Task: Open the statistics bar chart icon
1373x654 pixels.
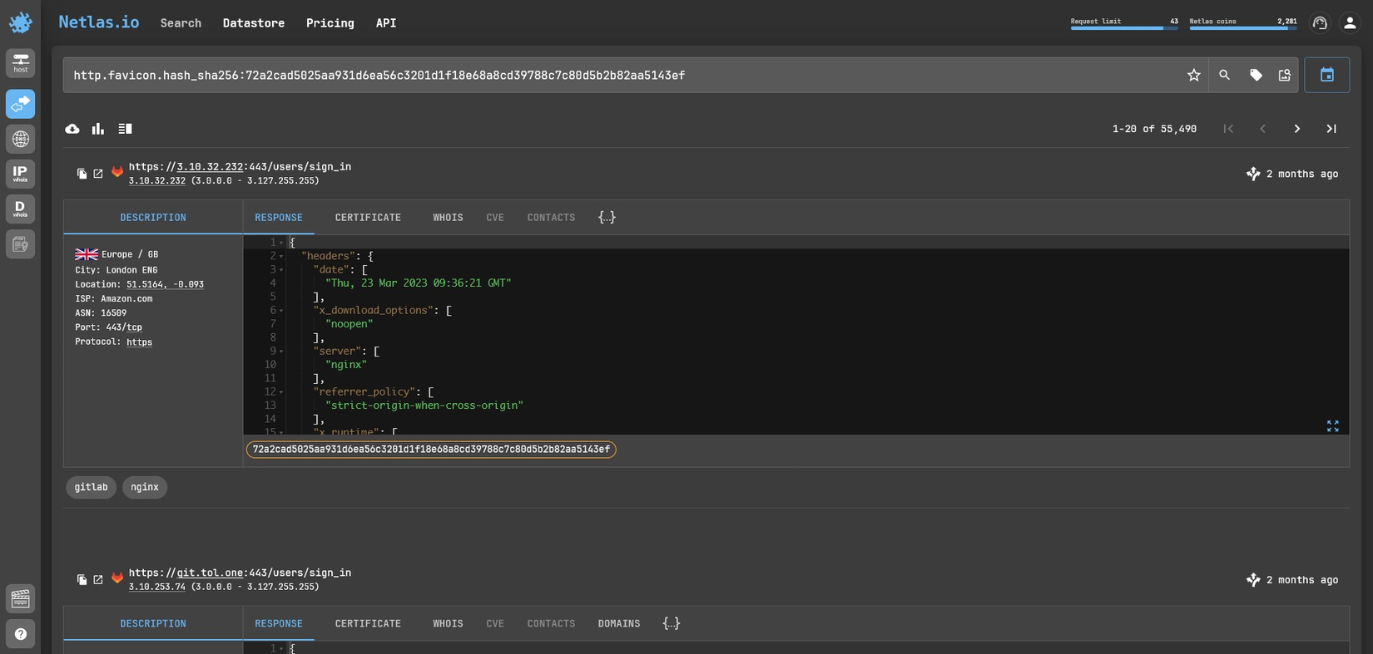Action: pyautogui.click(x=98, y=129)
